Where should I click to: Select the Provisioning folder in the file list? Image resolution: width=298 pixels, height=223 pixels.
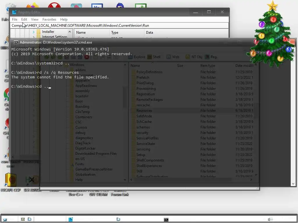146,89
